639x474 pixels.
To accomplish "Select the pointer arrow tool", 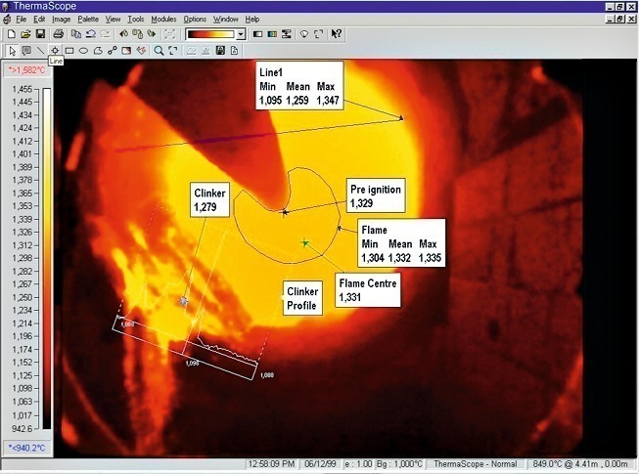I will (x=11, y=50).
